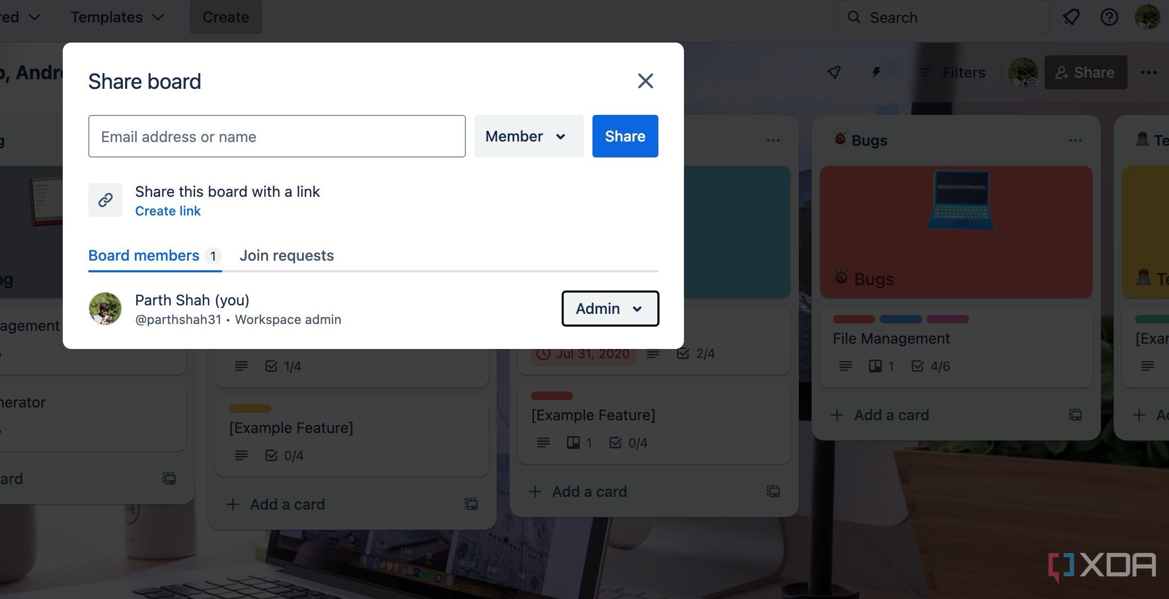Switch to the Join requests tab
Viewport: 1169px width, 599px height.
286,254
